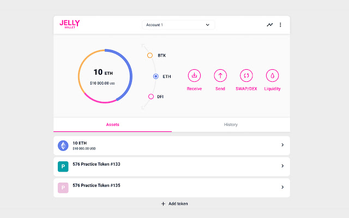
Task: Switch to the History tab
Action: pos(231,125)
